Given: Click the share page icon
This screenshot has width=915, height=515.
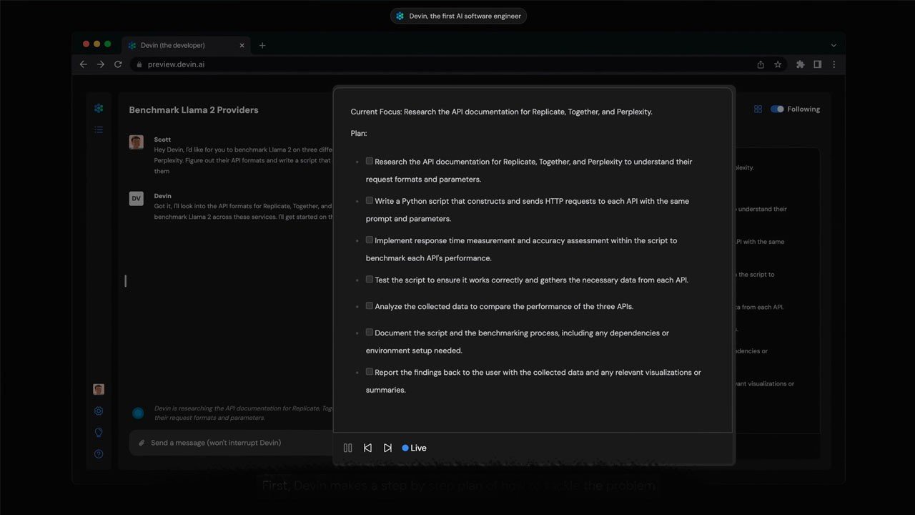Looking at the screenshot, I should [x=761, y=64].
